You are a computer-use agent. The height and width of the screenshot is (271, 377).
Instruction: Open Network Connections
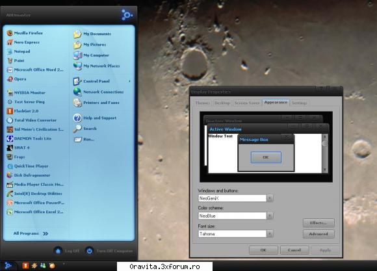98,92
